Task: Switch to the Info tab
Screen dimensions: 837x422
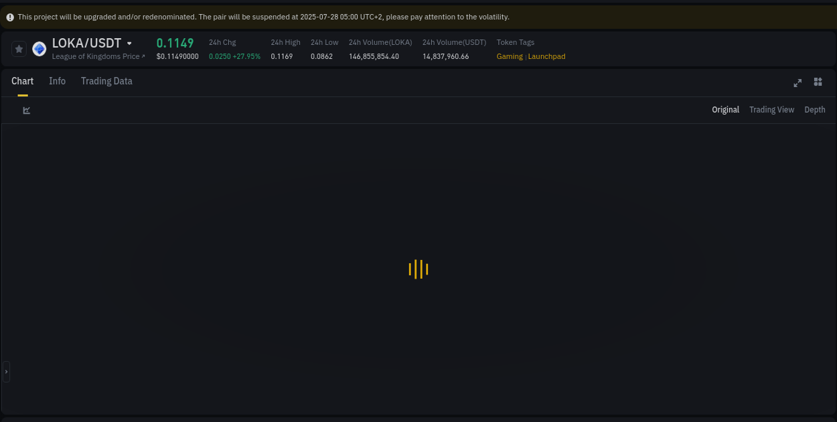Action: coord(57,81)
